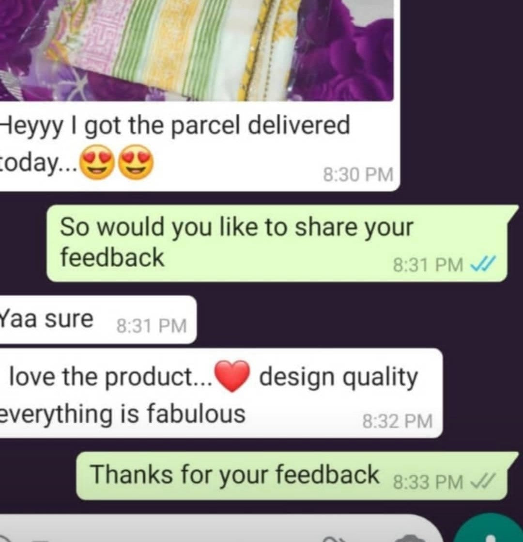This screenshot has height=542, width=523.
Task: Tap grey double ticks on Thanks message
Action: click(483, 481)
